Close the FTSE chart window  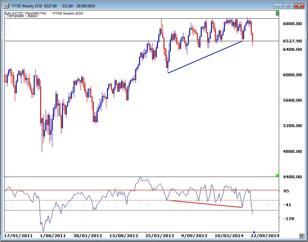[299, 6]
